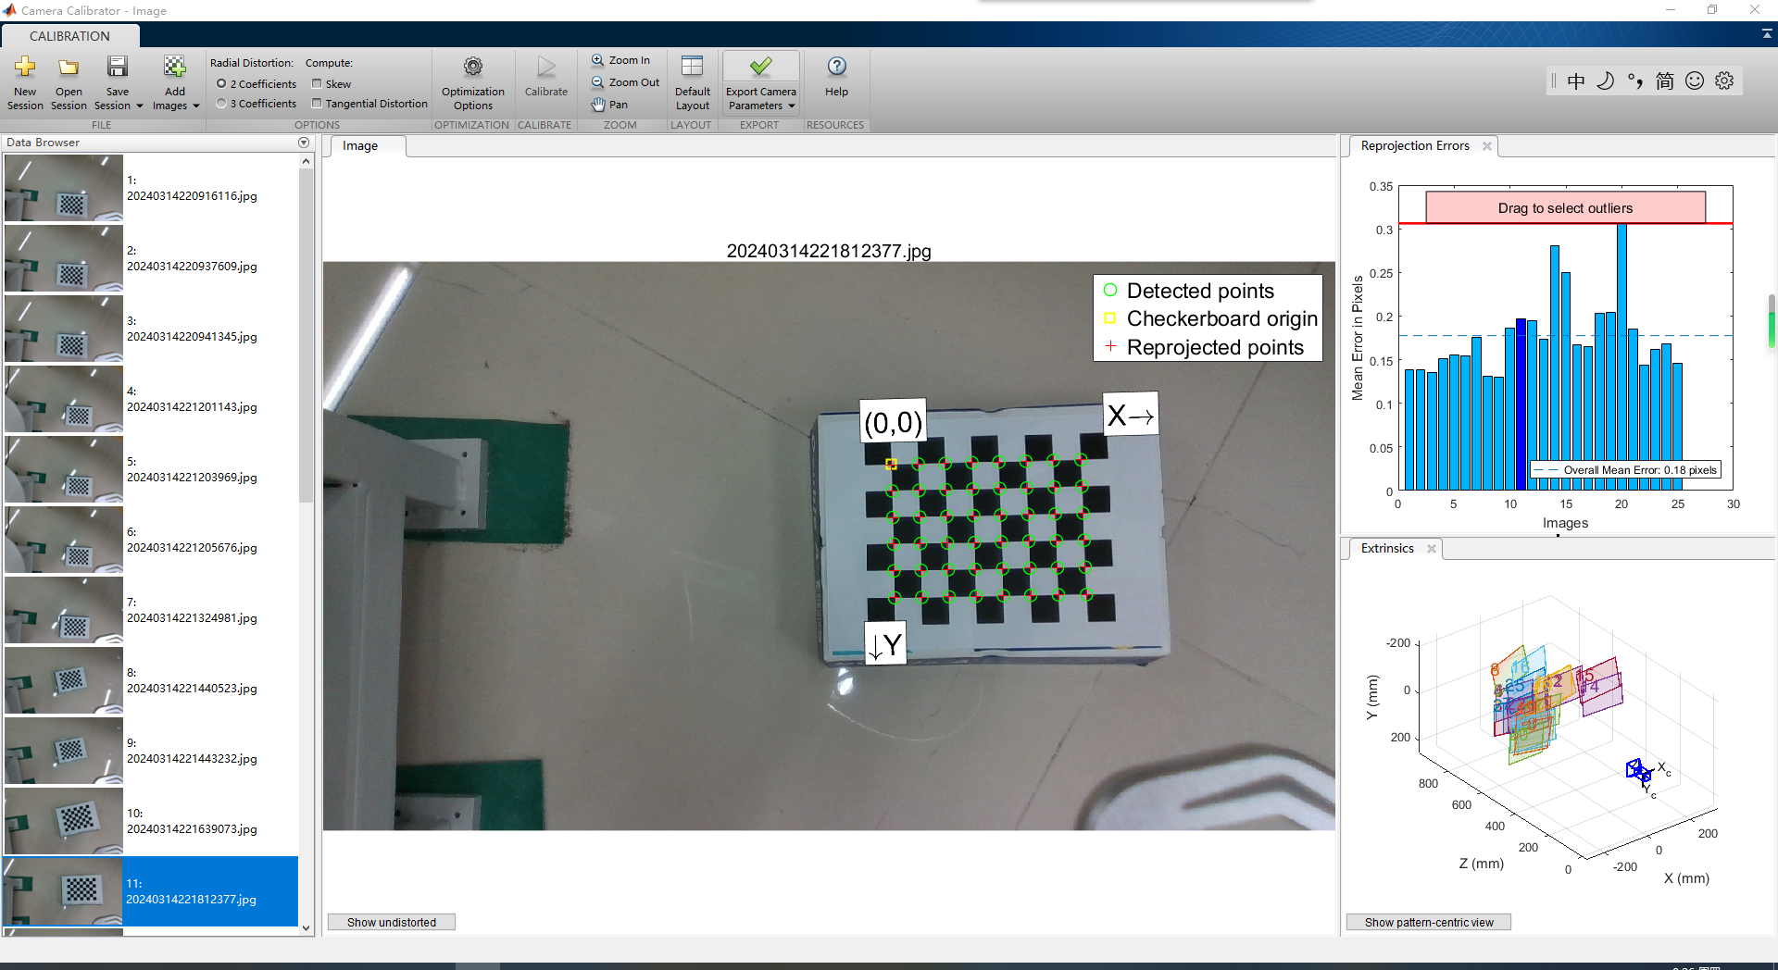
Task: Click Show pattern-centric view button
Action: point(1428,923)
